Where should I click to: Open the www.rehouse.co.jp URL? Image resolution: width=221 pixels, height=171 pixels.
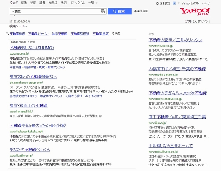[161, 46]
